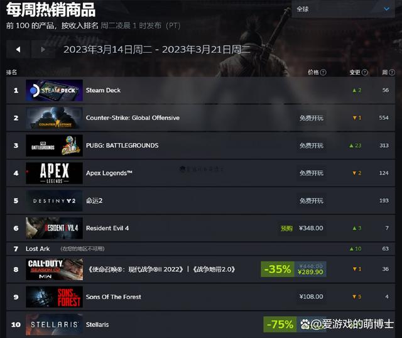Click the ¥108.00 price of Sons Of The Forest
The image size is (402, 338).
311,297
